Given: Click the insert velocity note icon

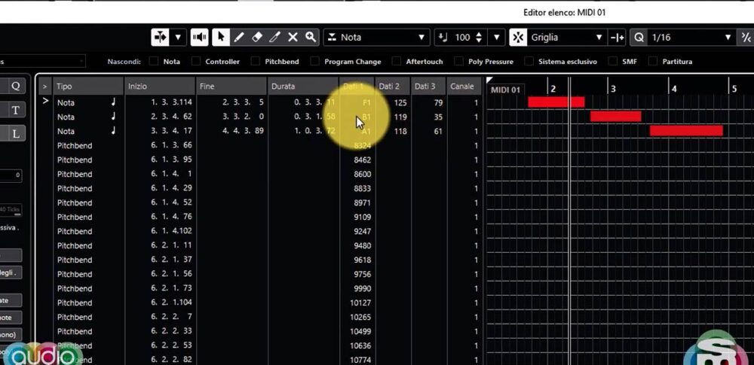Looking at the screenshot, I should tap(443, 38).
